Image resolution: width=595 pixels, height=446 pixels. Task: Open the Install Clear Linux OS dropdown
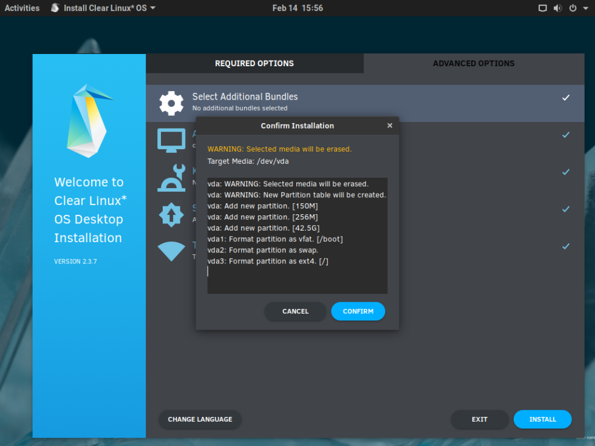coord(102,8)
